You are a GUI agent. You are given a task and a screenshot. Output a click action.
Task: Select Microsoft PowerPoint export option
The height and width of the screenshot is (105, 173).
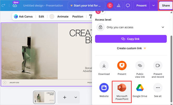(x=122, y=92)
